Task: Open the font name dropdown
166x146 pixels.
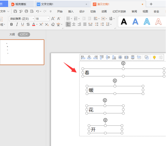Action: coord(22,19)
